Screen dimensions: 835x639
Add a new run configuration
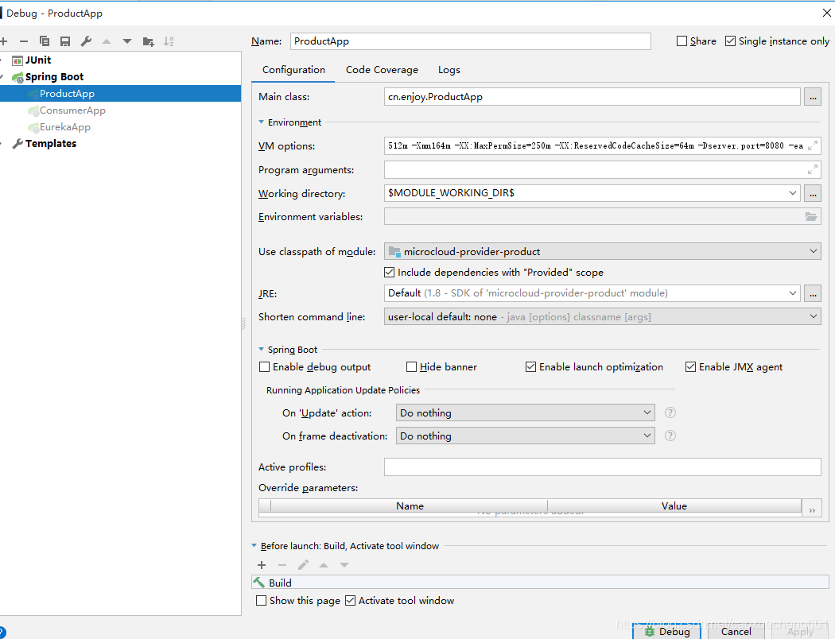pyautogui.click(x=4, y=41)
